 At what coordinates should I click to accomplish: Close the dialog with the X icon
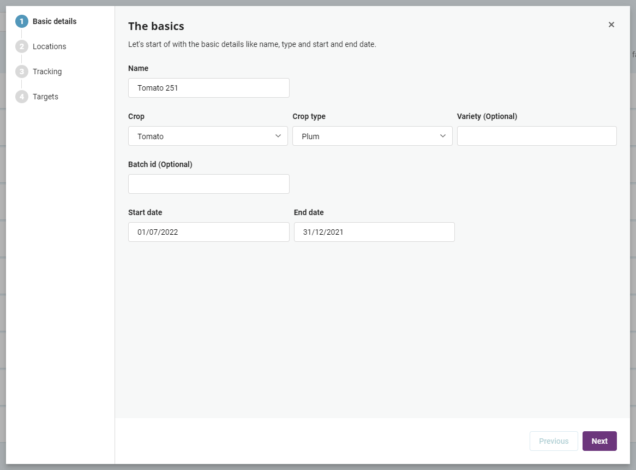tap(611, 25)
